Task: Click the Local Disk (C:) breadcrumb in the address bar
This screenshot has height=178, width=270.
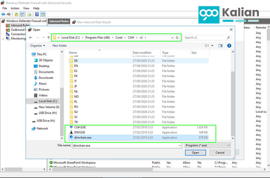Action: pos(70,37)
